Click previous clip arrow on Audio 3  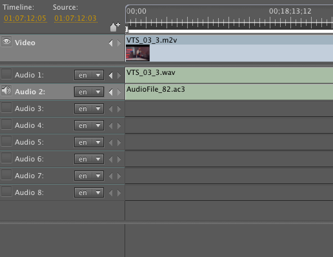pos(110,109)
